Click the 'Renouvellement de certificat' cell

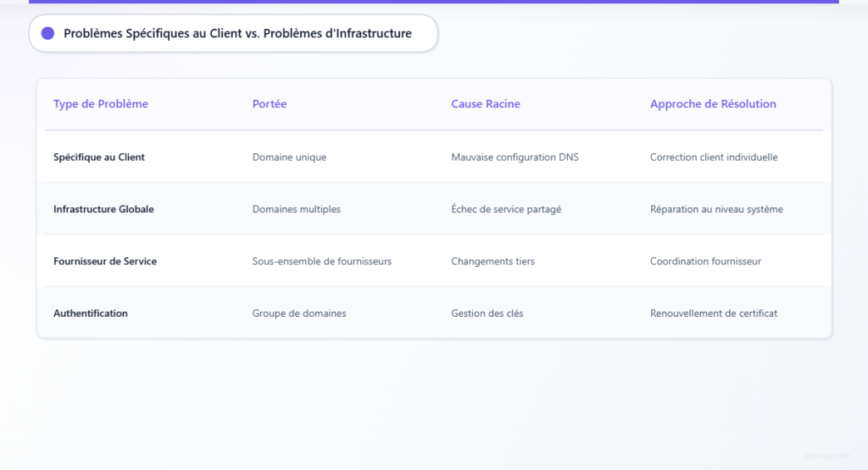[x=714, y=313]
